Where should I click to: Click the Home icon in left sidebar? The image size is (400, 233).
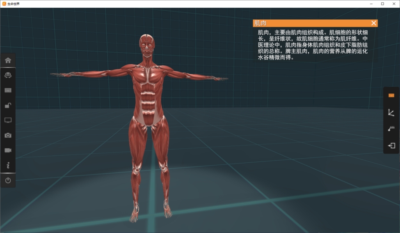pyautogui.click(x=8, y=60)
